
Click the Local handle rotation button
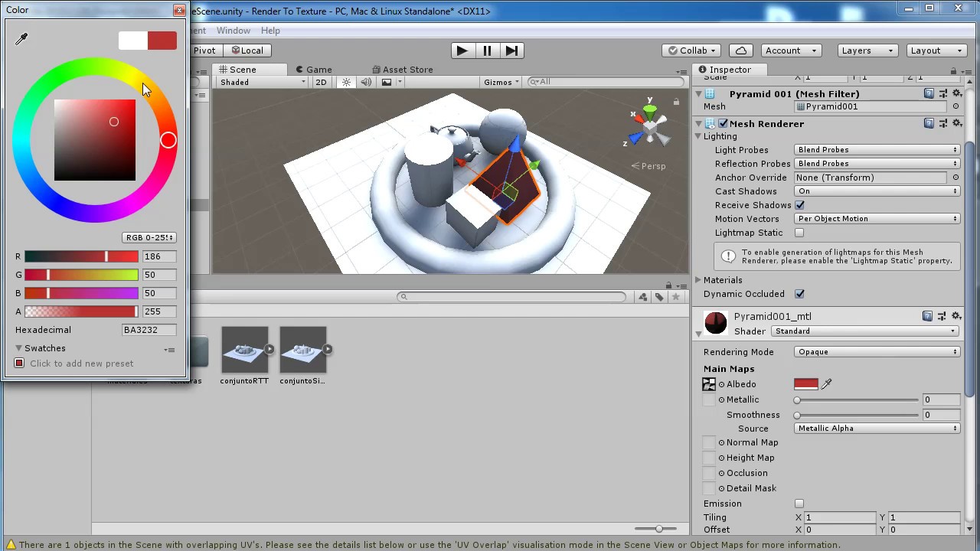pos(246,51)
